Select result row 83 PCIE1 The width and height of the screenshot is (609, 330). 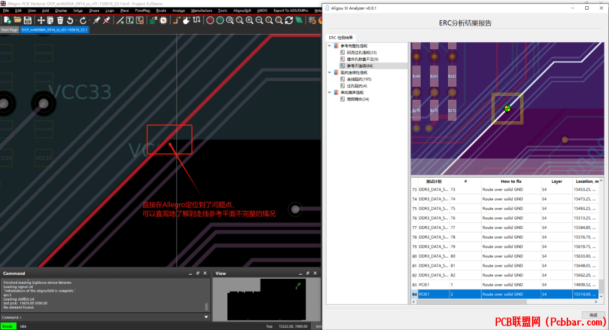click(x=505, y=284)
